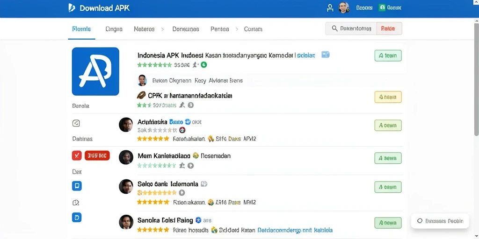Viewport: 479px width, 239px height.
Task: Click the brown icon before CPfK title
Action: pyautogui.click(x=141, y=95)
